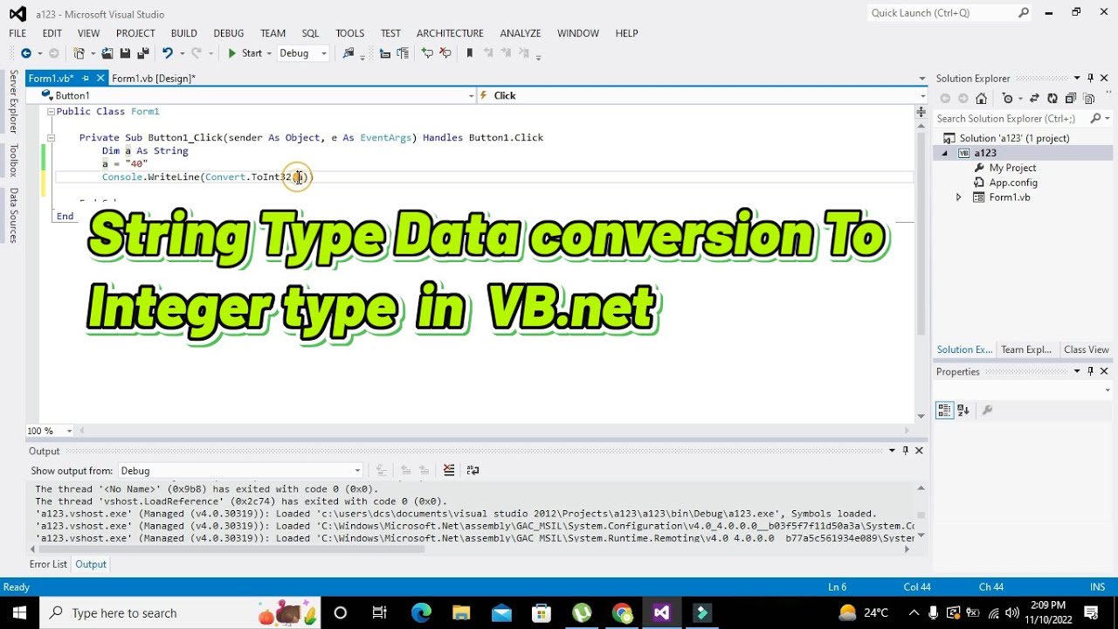1118x629 pixels.
Task: Click the New Project toolbar icon
Action: pos(79,53)
